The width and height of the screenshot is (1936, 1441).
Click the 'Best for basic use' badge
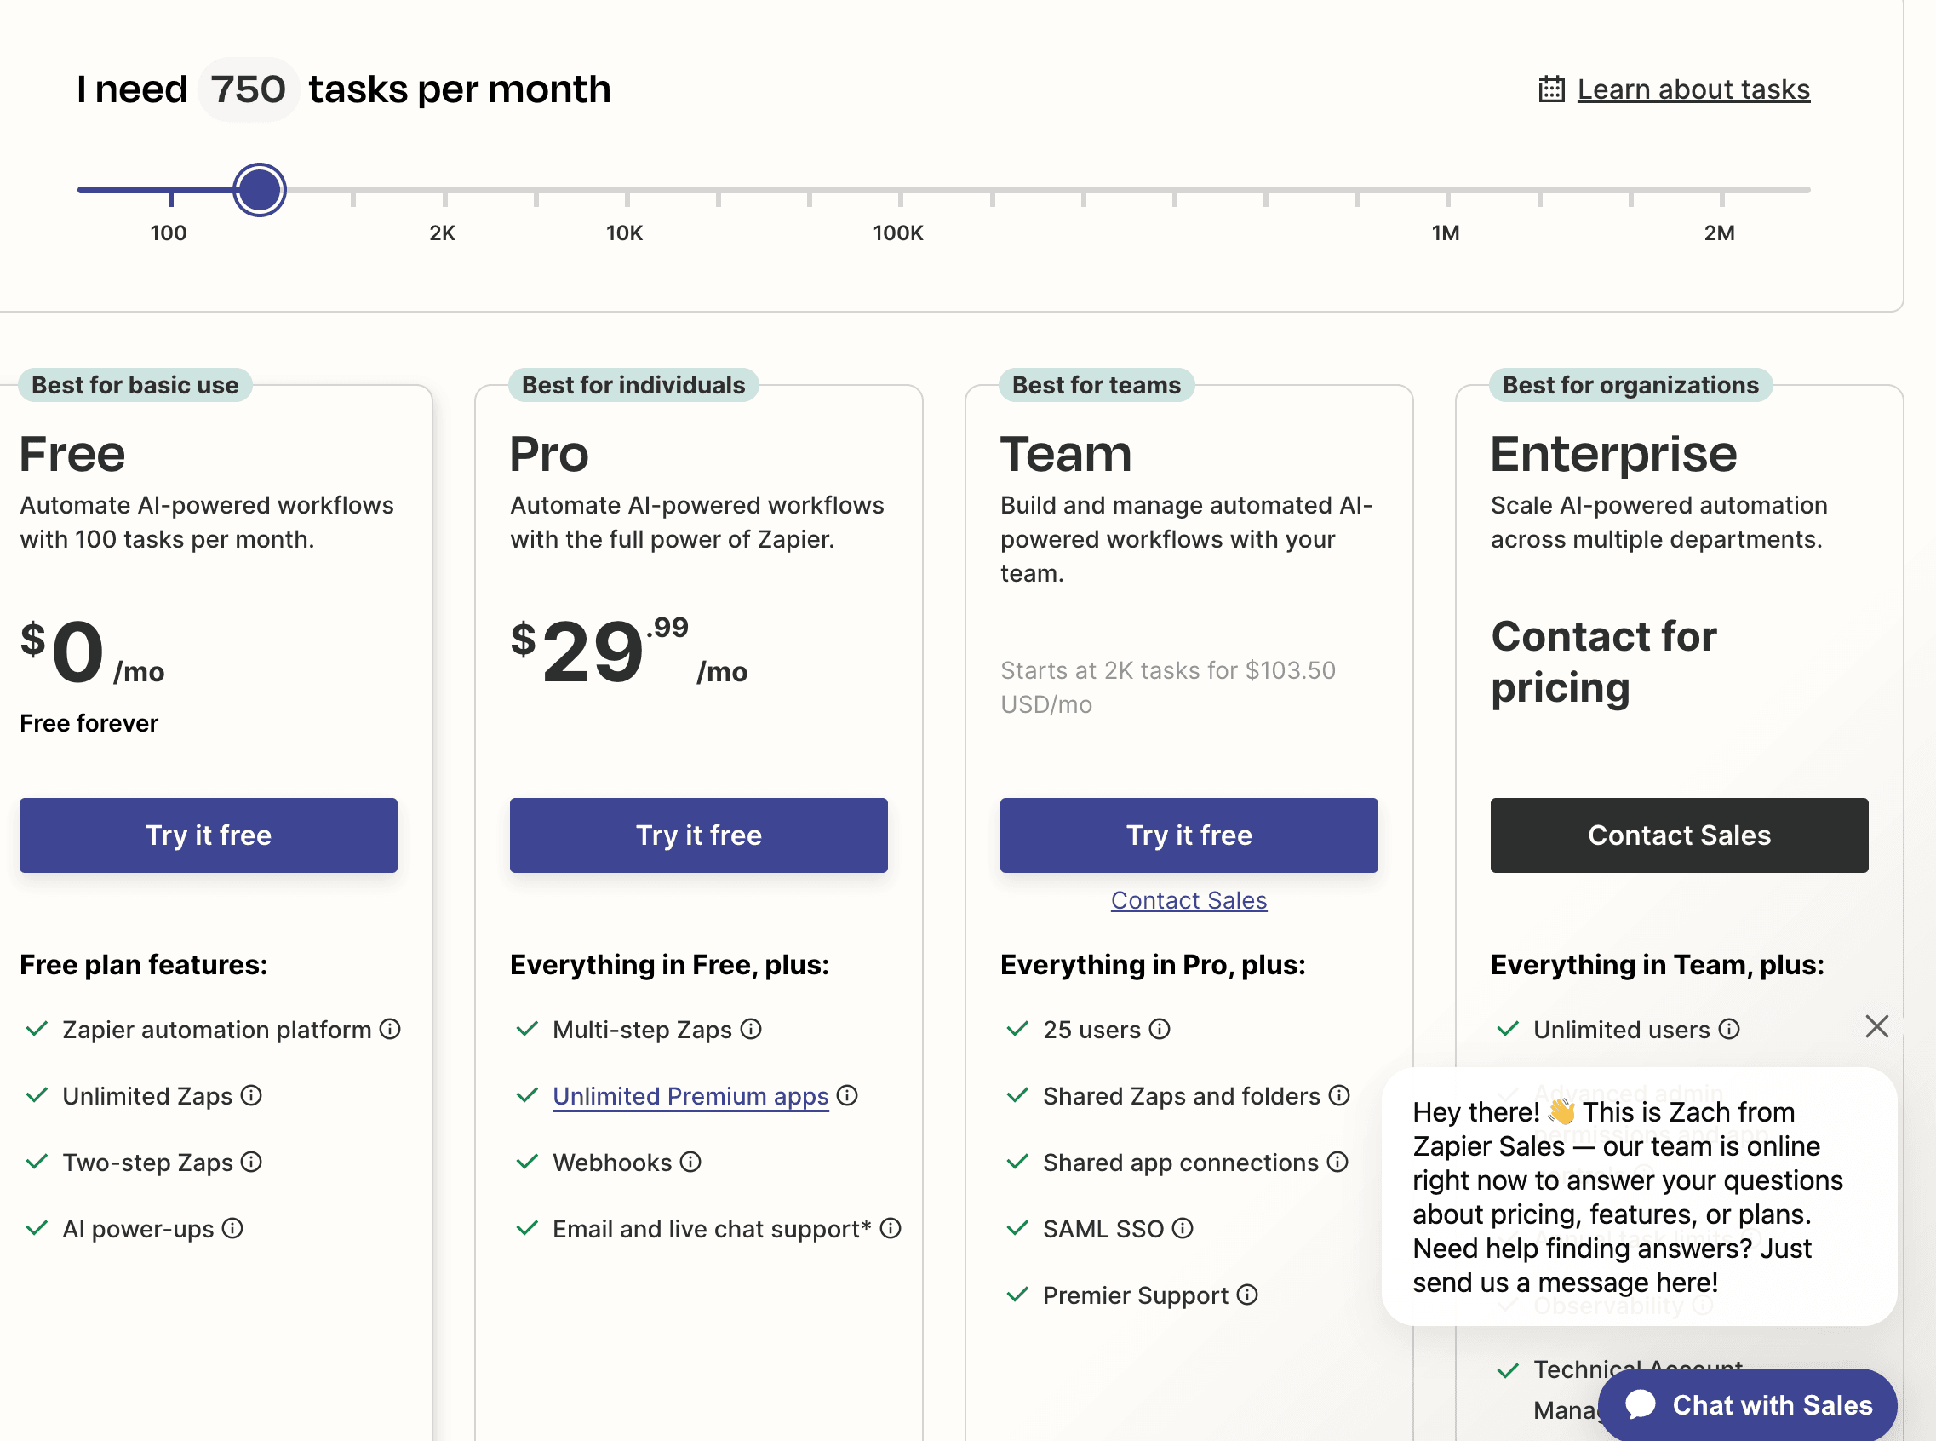[x=135, y=385]
